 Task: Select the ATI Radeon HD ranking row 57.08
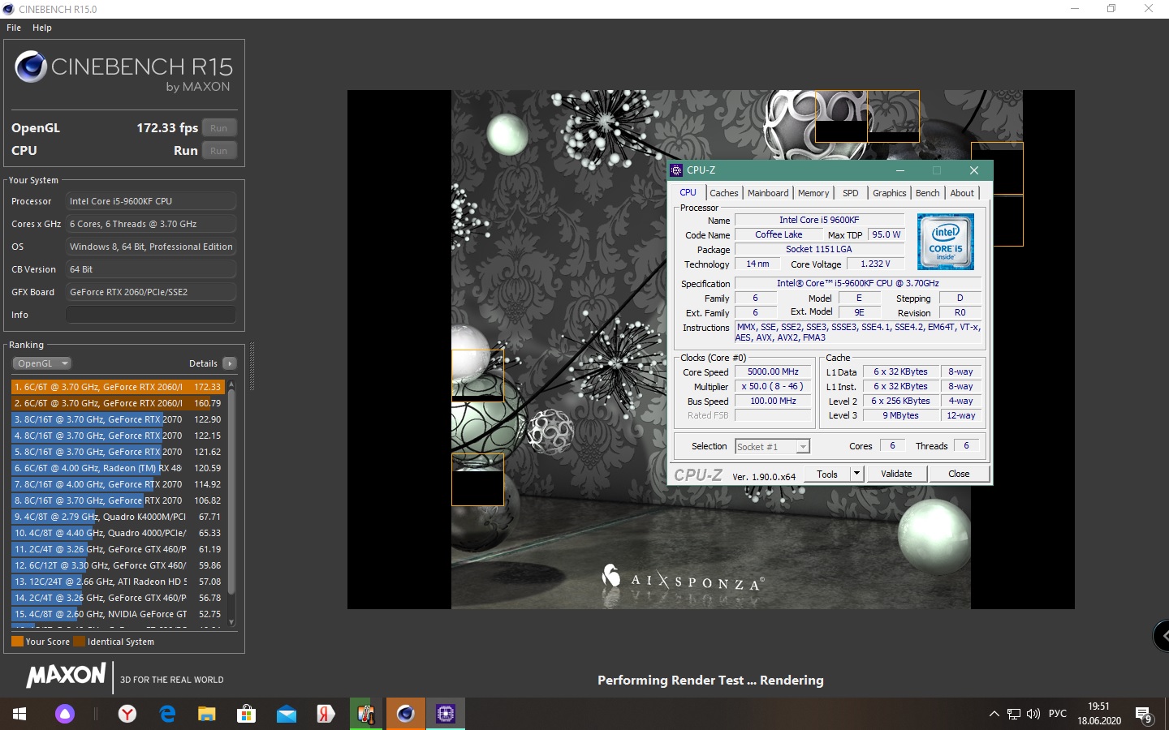pyautogui.click(x=118, y=582)
